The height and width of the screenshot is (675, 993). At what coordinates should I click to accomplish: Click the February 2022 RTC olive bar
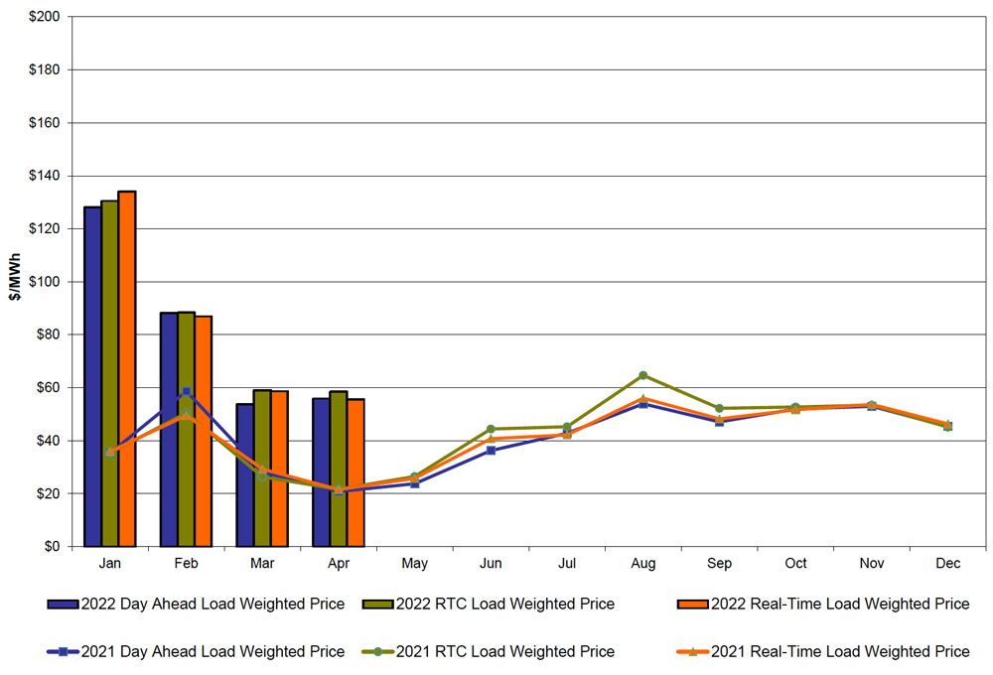click(186, 429)
